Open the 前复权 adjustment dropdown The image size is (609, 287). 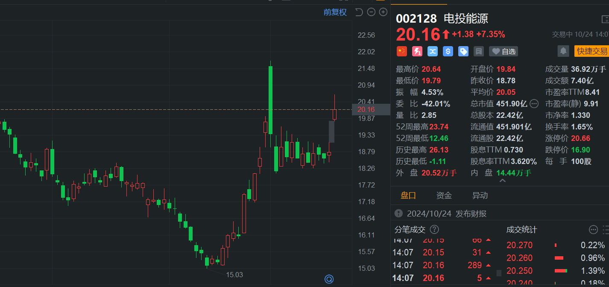click(x=335, y=12)
